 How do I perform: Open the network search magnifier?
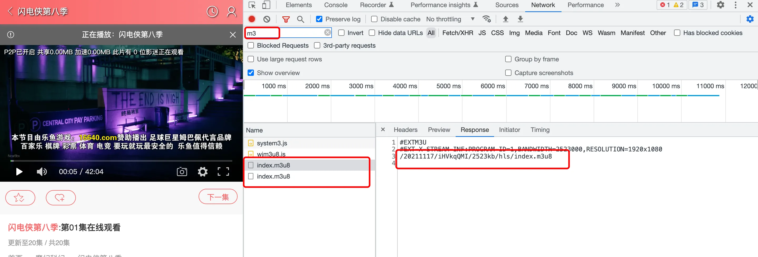(x=301, y=19)
